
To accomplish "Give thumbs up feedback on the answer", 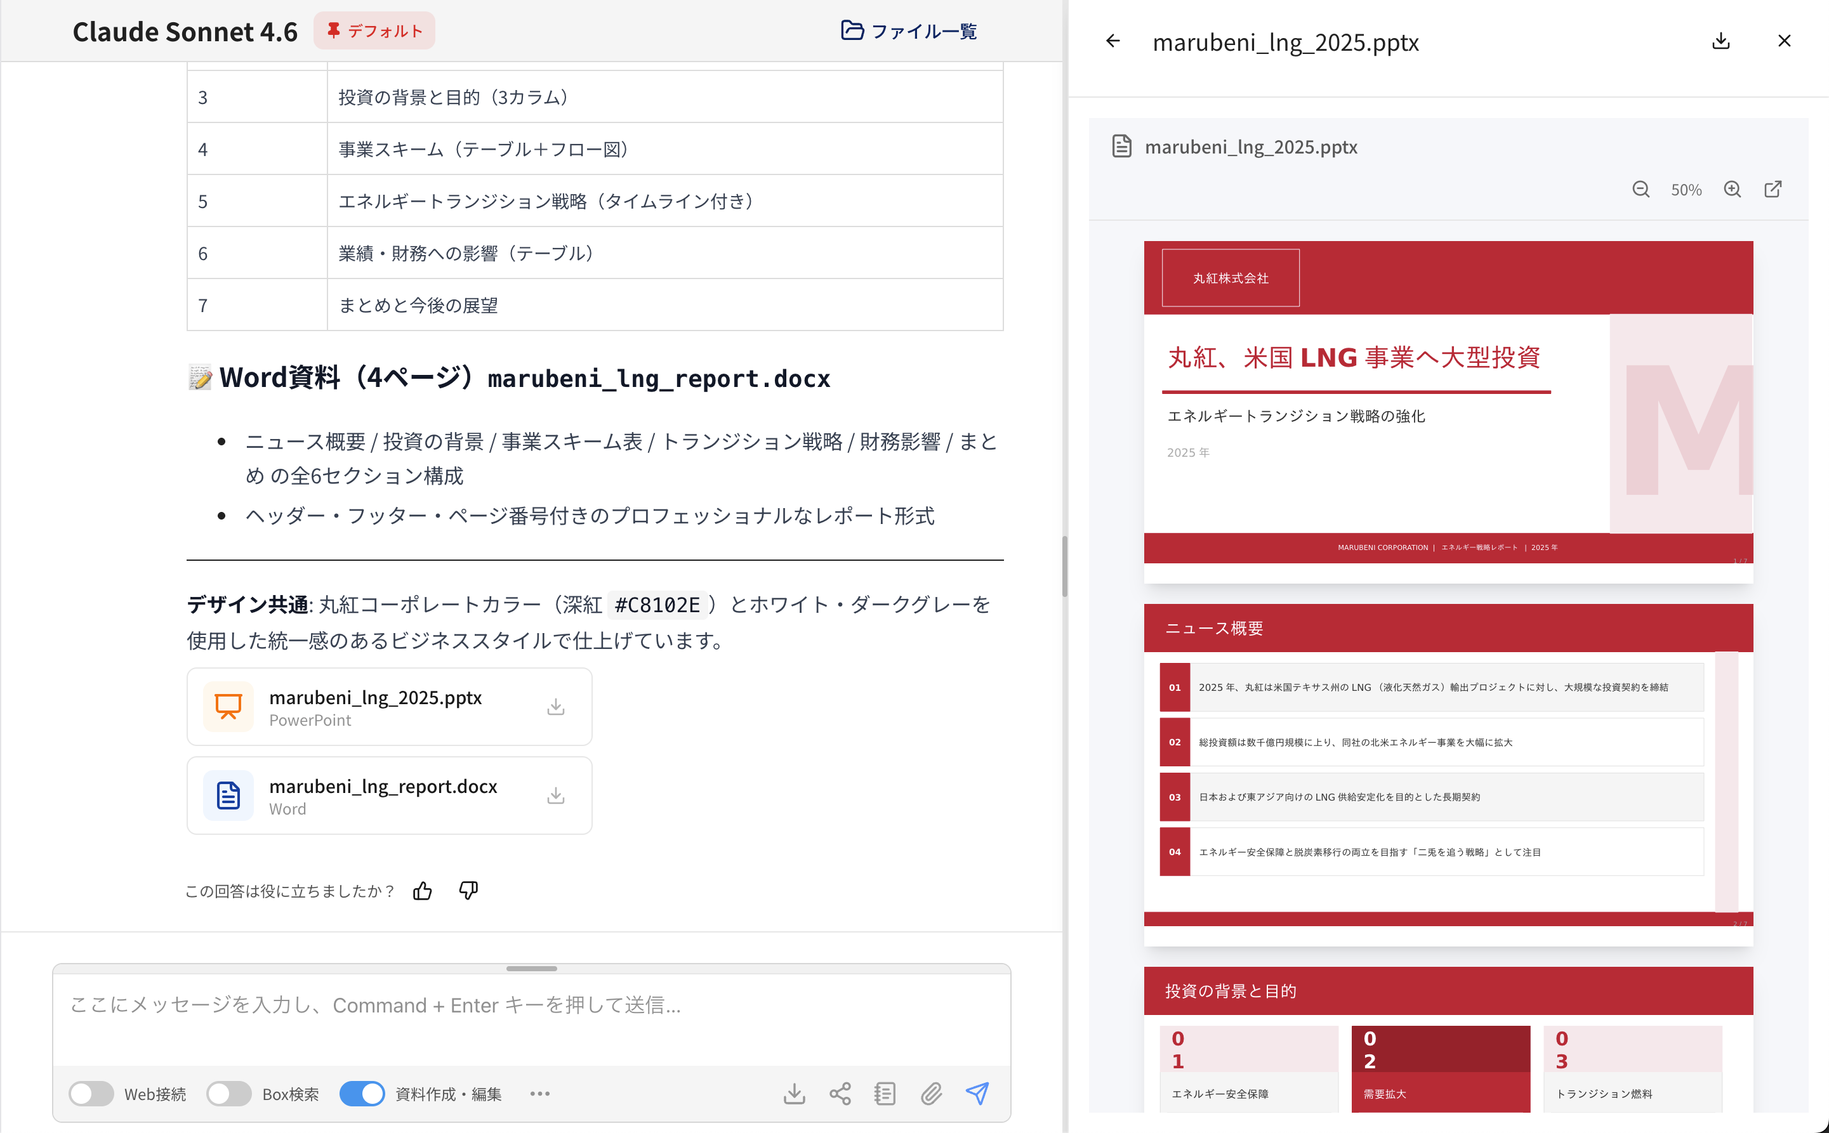I will (x=421, y=891).
